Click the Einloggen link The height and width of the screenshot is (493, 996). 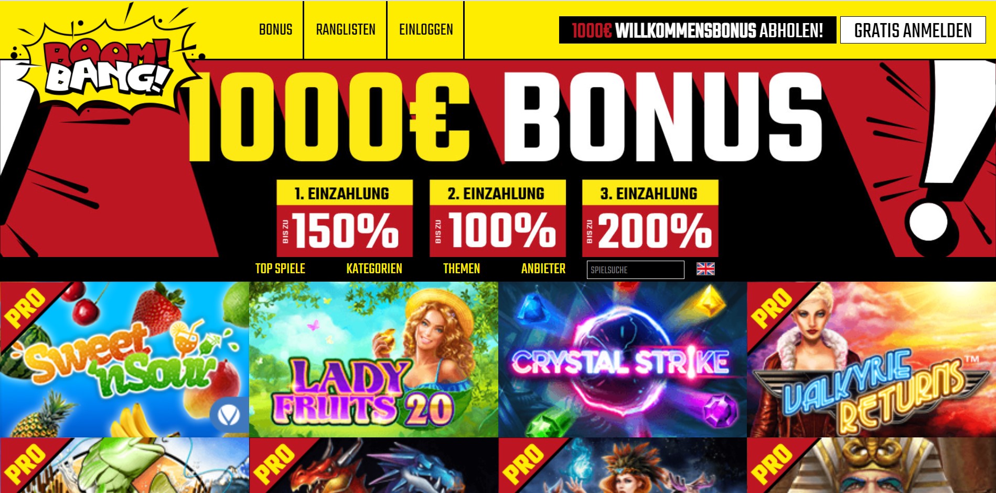(x=426, y=30)
